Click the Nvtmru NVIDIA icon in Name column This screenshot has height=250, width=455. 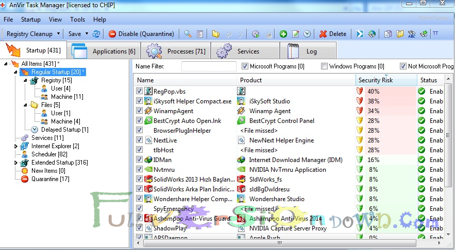[x=148, y=169]
